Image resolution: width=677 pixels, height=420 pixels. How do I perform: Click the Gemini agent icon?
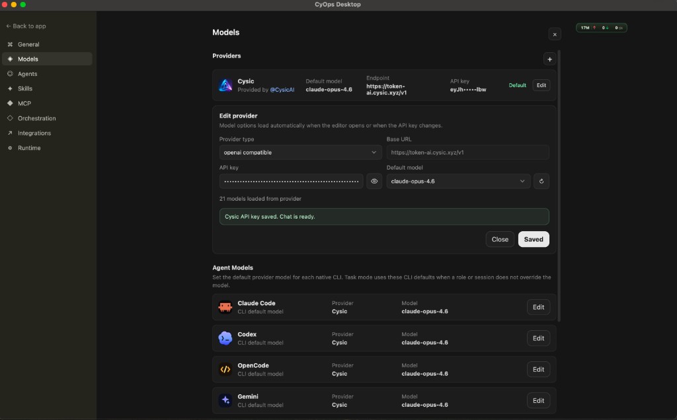[x=225, y=401]
